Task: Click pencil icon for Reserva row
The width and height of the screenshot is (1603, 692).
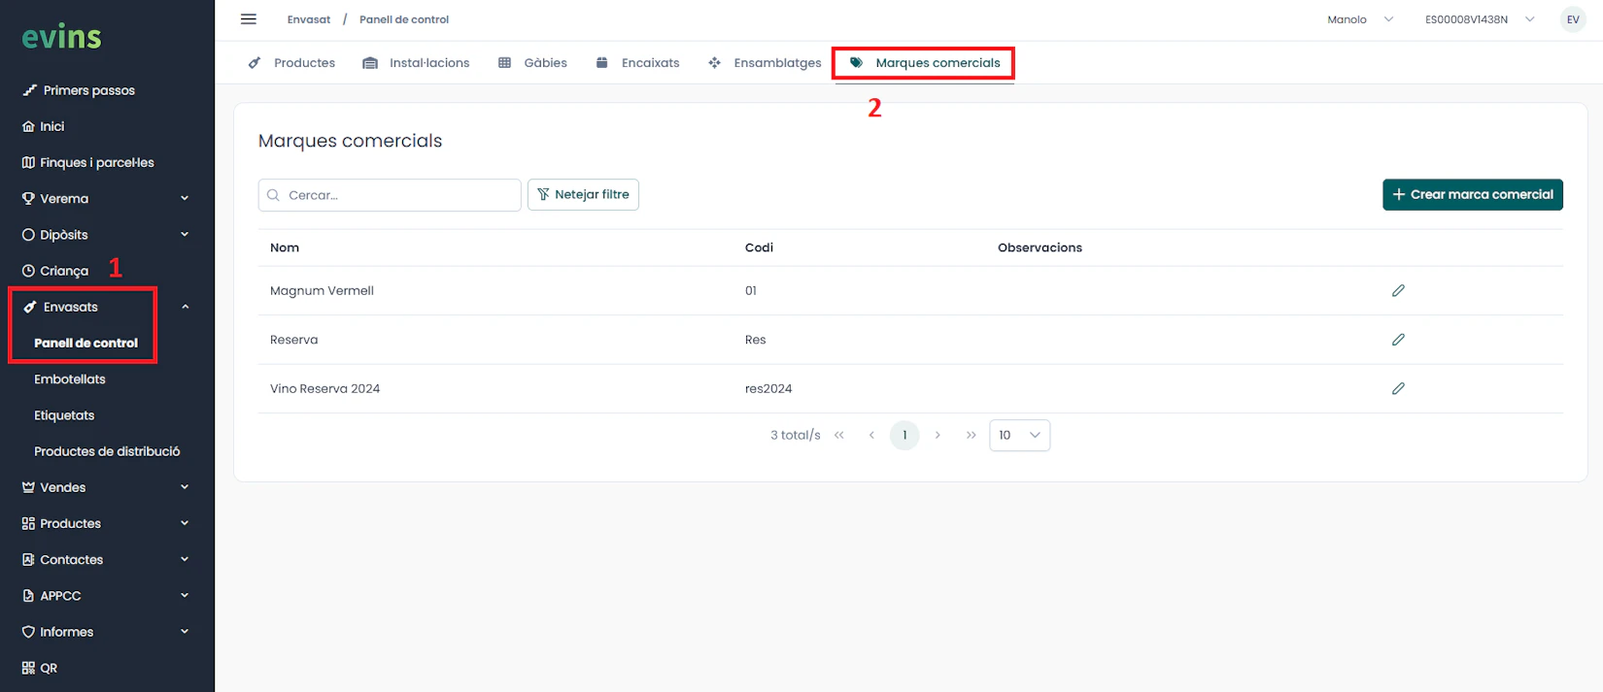Action: click(1398, 340)
